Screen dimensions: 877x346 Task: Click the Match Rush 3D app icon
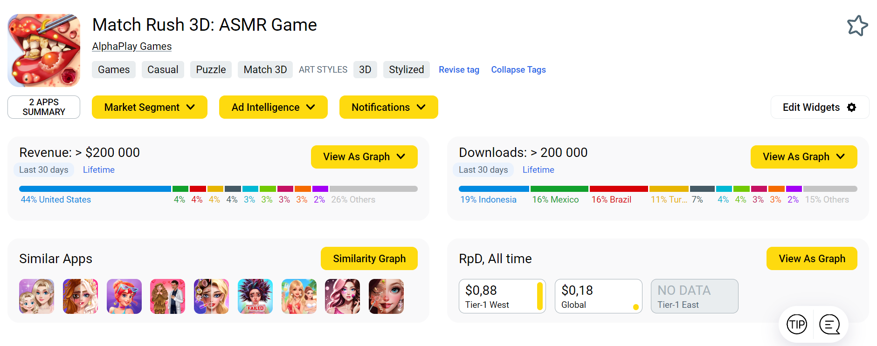44,50
